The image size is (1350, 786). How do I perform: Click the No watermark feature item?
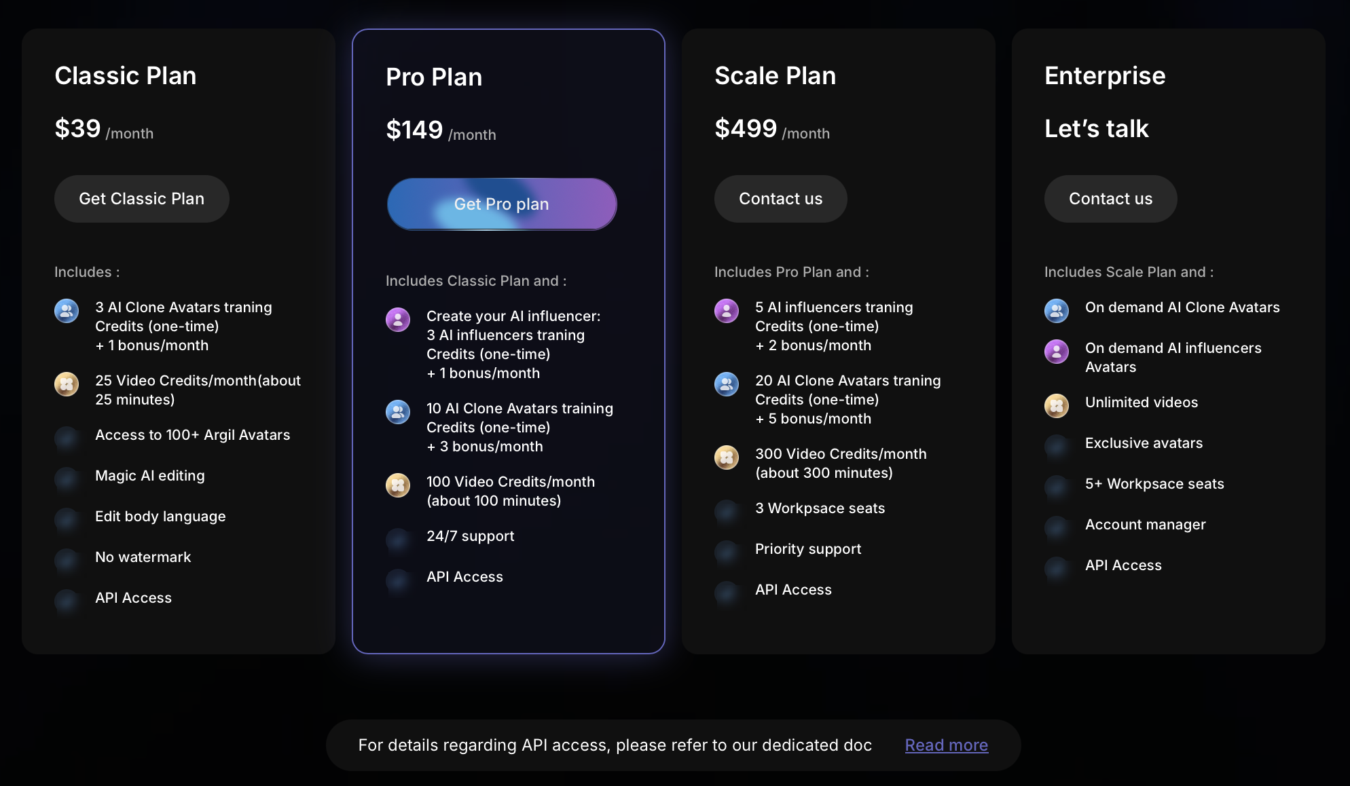[x=143, y=557]
